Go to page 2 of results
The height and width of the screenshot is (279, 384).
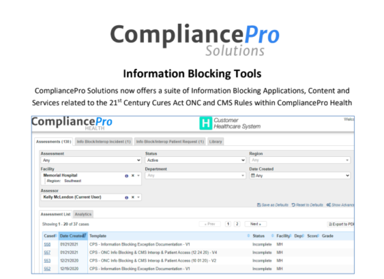click(237, 224)
